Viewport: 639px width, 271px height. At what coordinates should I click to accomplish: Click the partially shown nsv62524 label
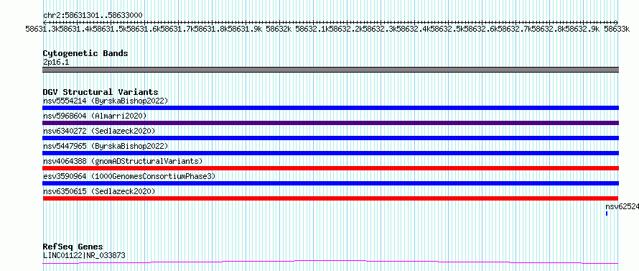click(622, 206)
